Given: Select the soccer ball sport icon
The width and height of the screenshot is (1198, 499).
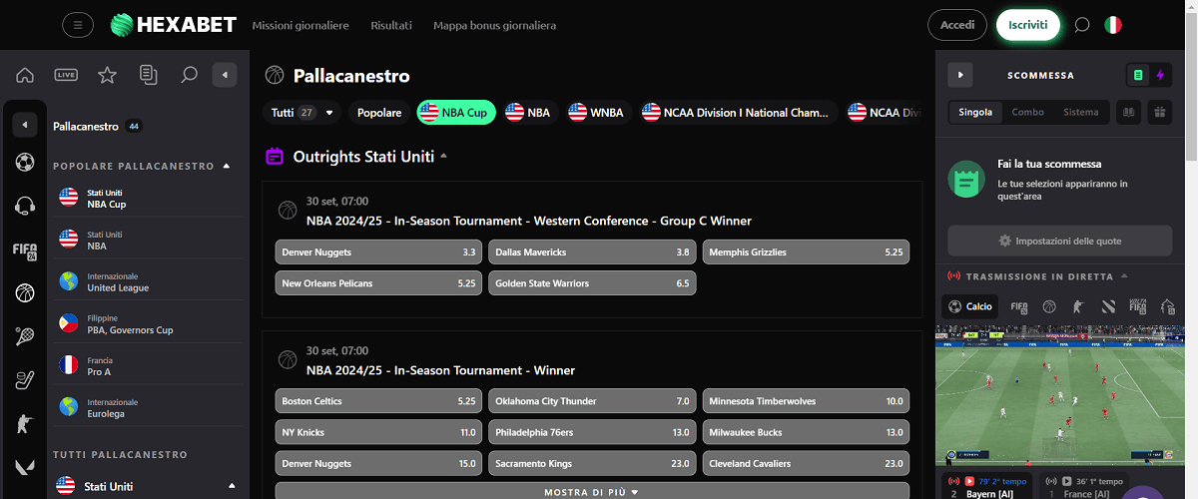Looking at the screenshot, I should [25, 162].
